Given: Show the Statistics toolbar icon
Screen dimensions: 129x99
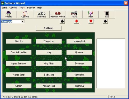Looking at the screenshot, I should click(42, 14).
